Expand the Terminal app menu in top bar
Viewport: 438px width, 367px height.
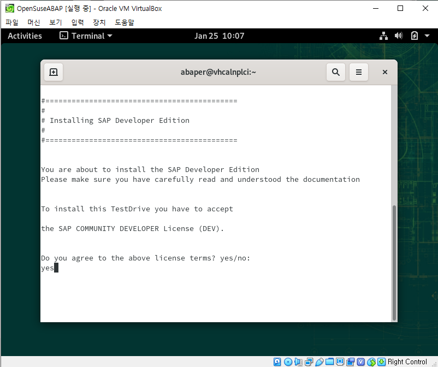tap(86, 35)
